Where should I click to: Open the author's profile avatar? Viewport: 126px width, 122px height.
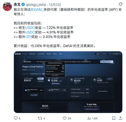click(7, 7)
